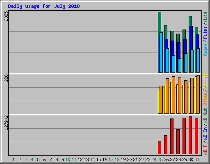The width and height of the screenshot is (210, 164).
Task: Select the tallest green Hits bar for day 25
Action: [160, 23]
